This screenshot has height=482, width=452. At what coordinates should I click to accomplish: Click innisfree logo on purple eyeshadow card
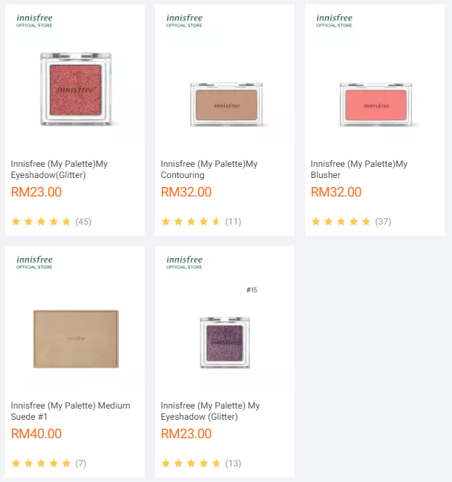[185, 262]
